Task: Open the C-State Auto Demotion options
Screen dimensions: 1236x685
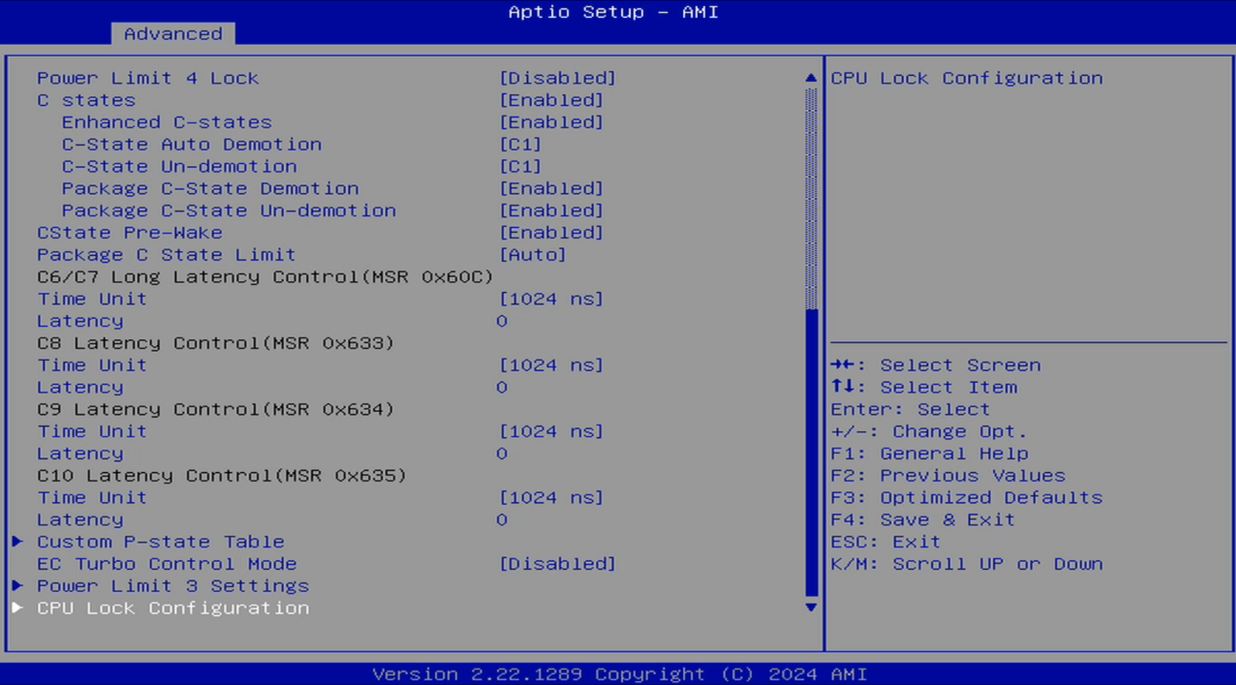Action: click(x=520, y=145)
